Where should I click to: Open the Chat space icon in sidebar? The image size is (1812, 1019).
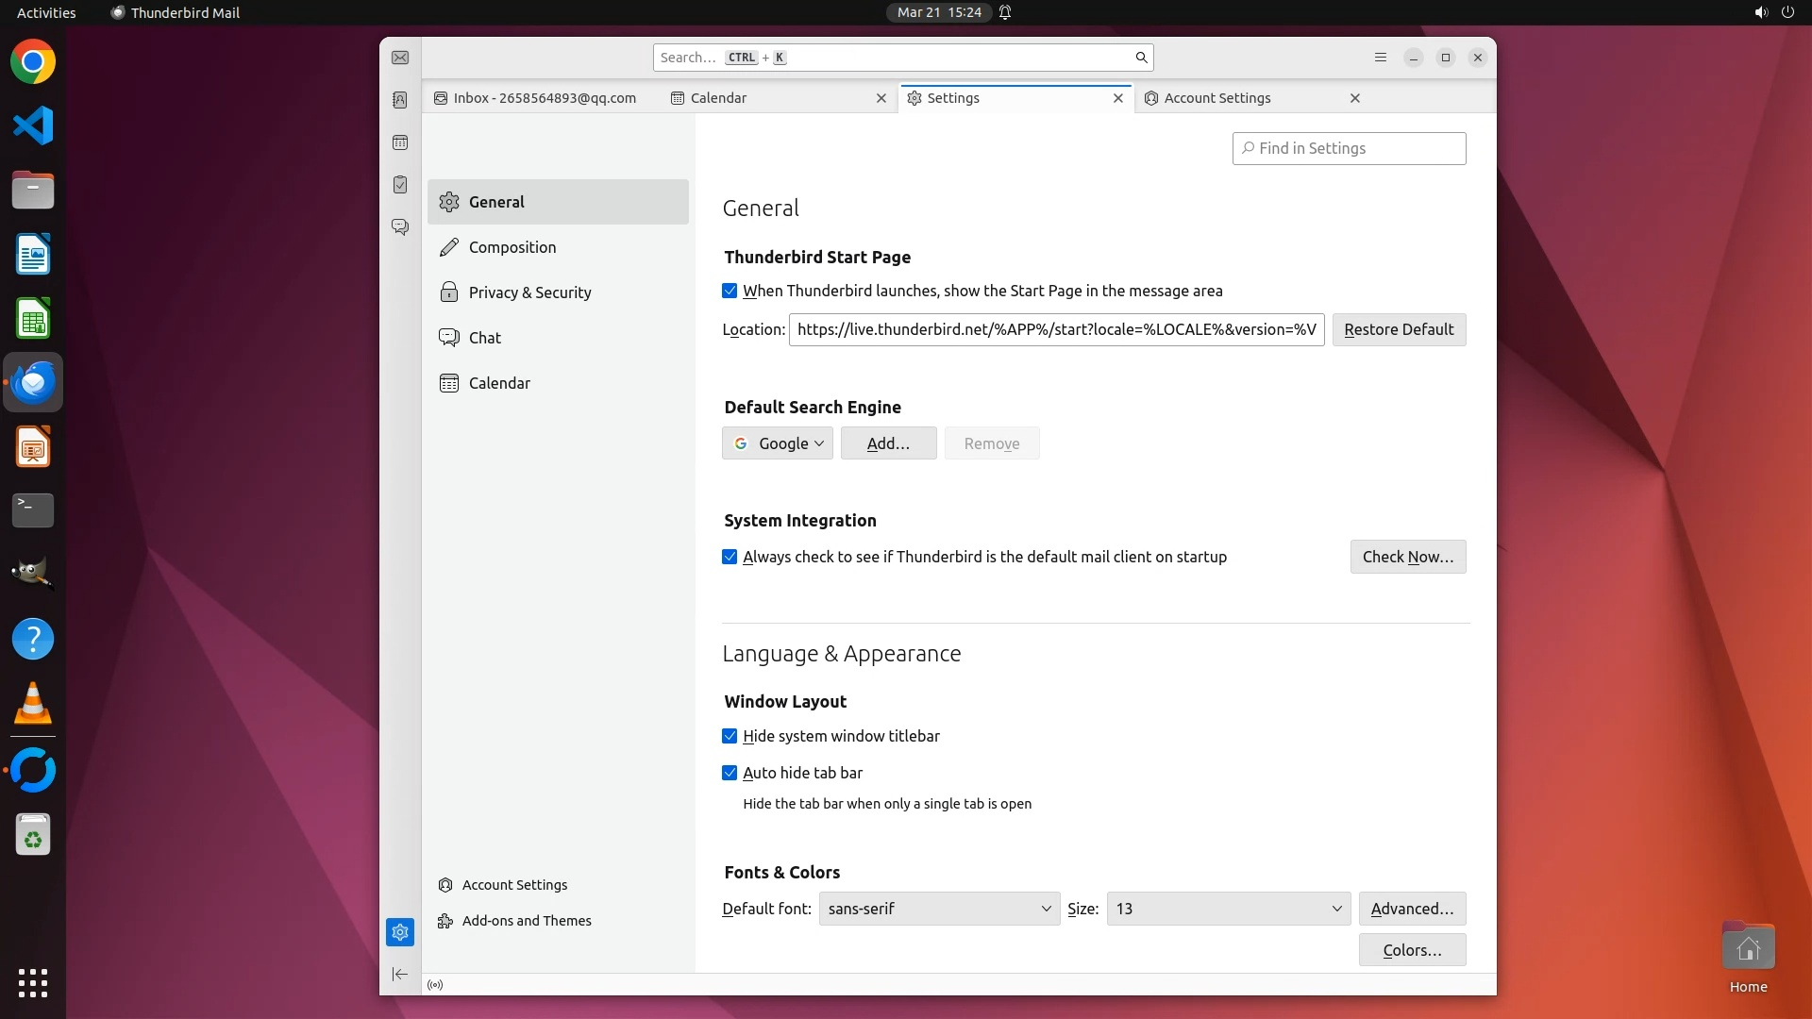pos(400,227)
